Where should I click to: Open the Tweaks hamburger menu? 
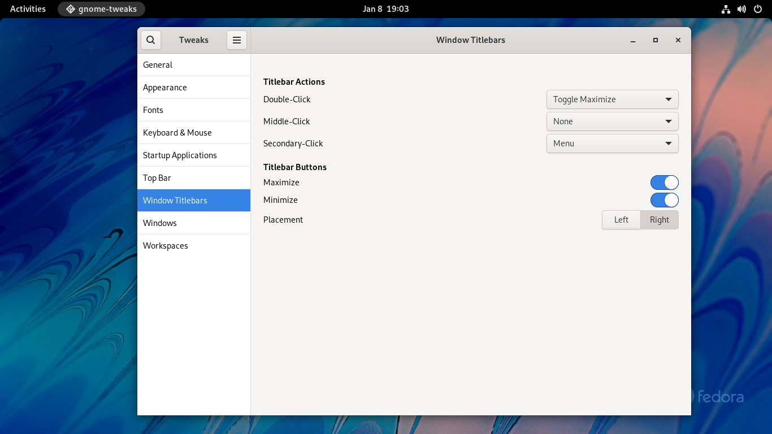point(237,40)
